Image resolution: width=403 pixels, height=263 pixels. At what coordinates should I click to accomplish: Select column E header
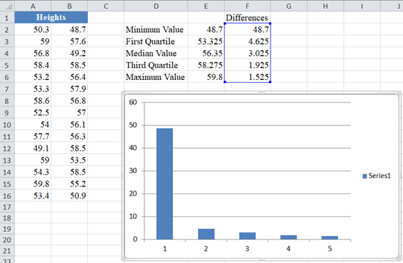click(206, 6)
